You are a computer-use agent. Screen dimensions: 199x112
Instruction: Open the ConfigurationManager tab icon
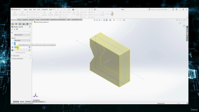point(20,24)
